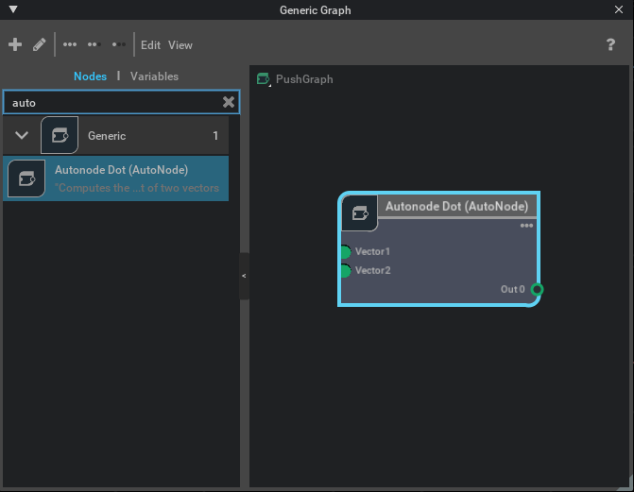Screen dimensions: 634x492
Task: Collapse the left palette with the splitter arrow
Action: pyautogui.click(x=244, y=276)
